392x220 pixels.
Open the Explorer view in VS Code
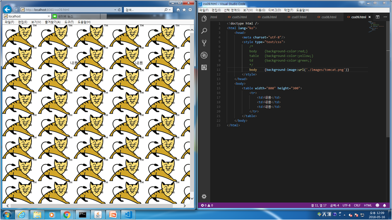(x=204, y=19)
